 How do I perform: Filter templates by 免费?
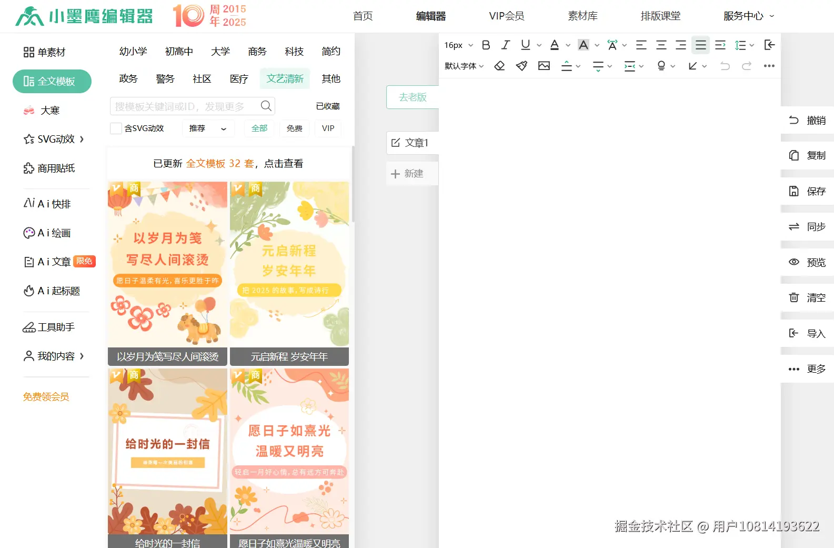coord(295,128)
